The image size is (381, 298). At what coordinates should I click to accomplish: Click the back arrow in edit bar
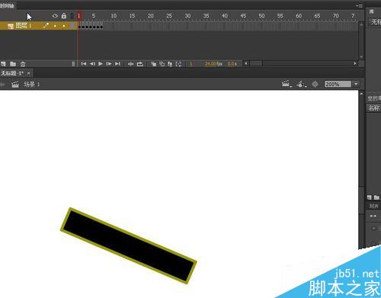pyautogui.click(x=2, y=85)
